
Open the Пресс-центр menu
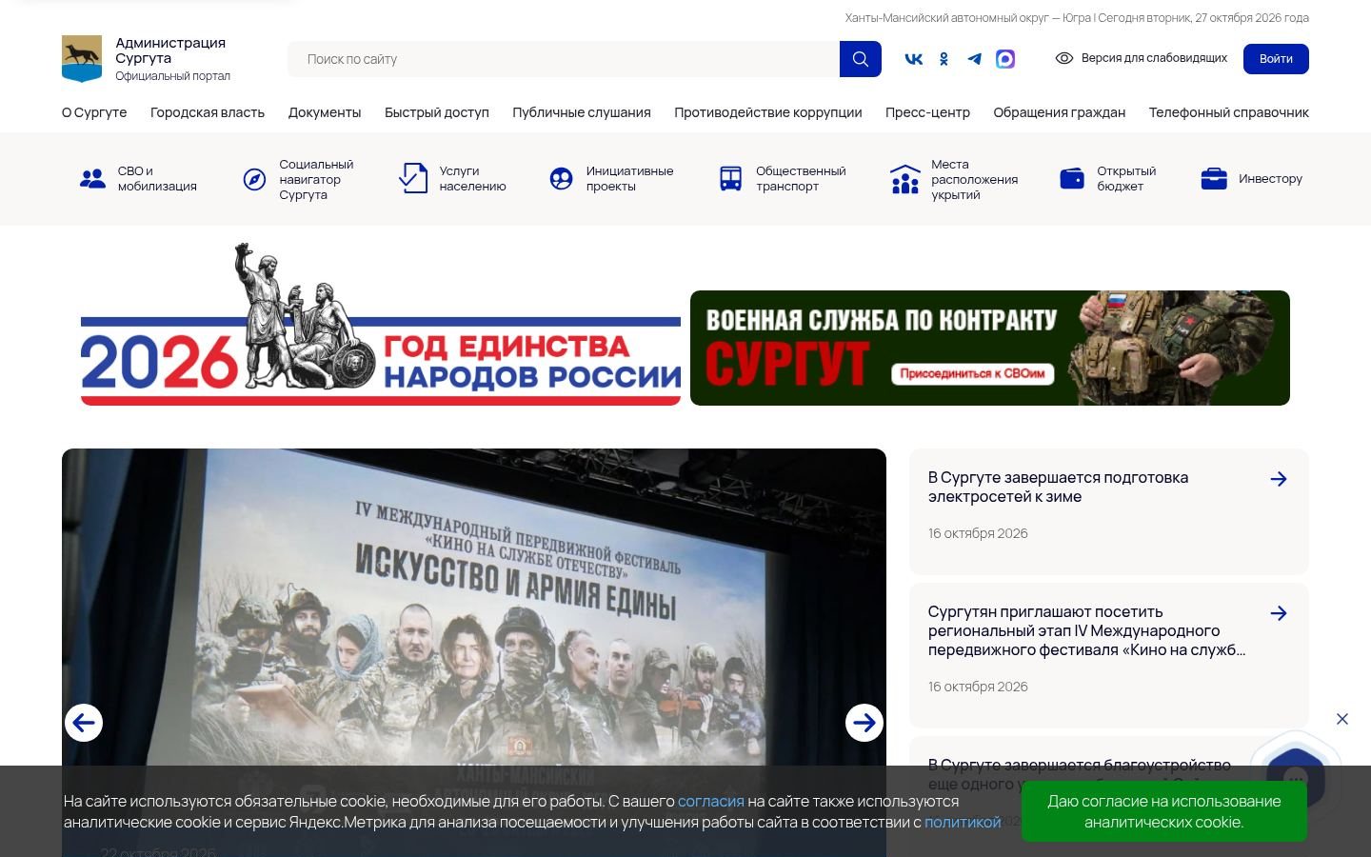pos(927,112)
